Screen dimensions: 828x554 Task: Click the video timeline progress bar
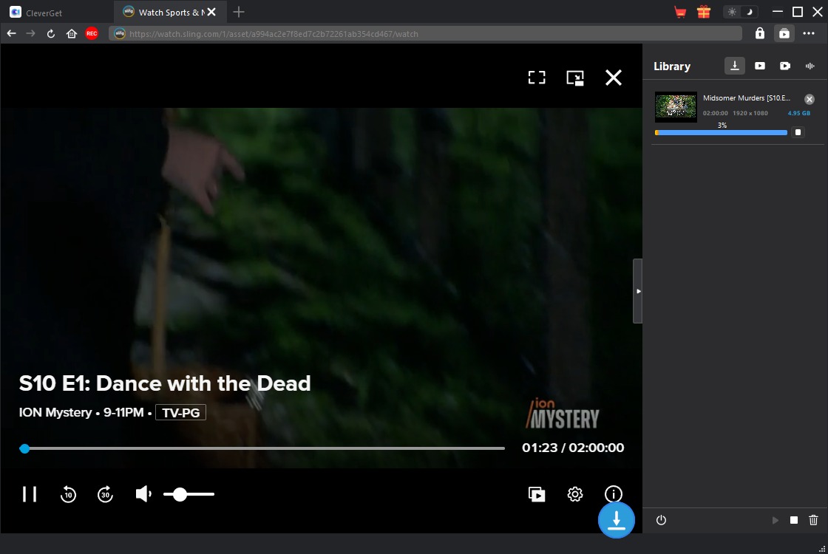(266, 448)
